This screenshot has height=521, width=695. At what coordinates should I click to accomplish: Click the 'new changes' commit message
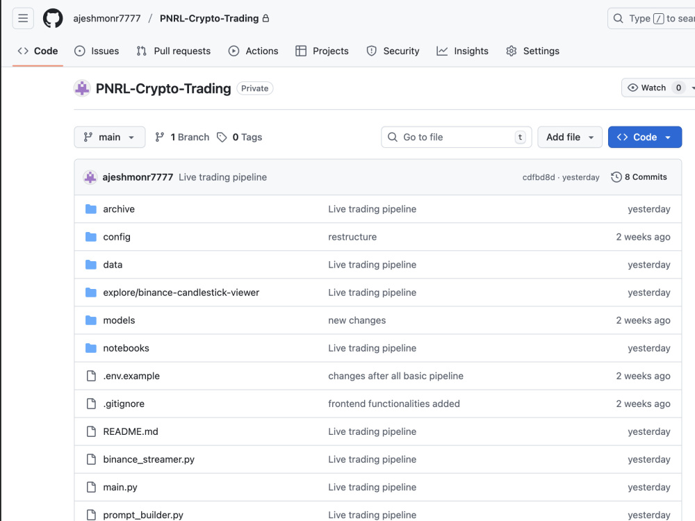pos(357,320)
